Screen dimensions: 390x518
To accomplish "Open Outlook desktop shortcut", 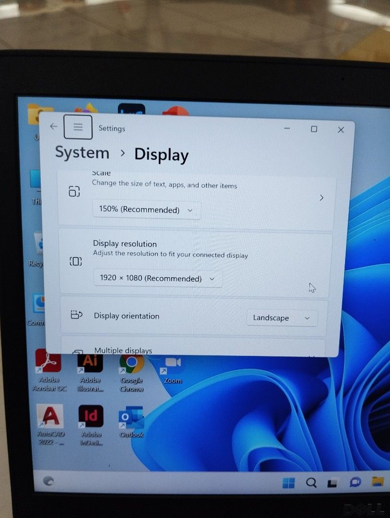I will pos(131,422).
